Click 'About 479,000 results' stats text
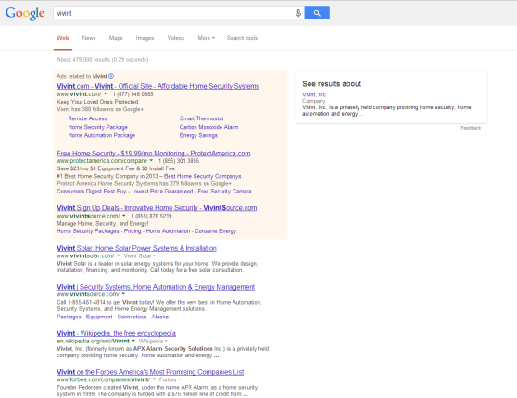The width and height of the screenshot is (517, 398). (x=103, y=60)
